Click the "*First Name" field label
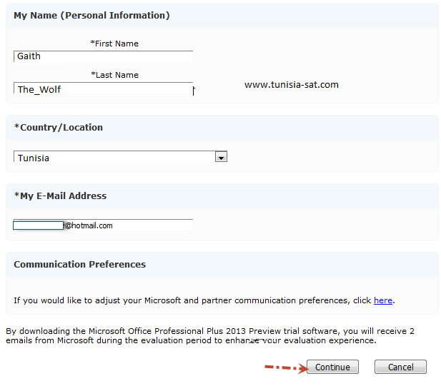 click(114, 44)
